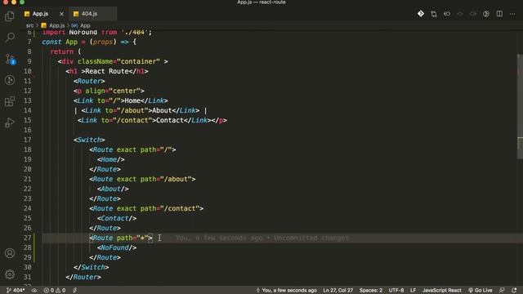Click 'const App' declaration text
Screen dimensions: 523x294
coord(60,42)
